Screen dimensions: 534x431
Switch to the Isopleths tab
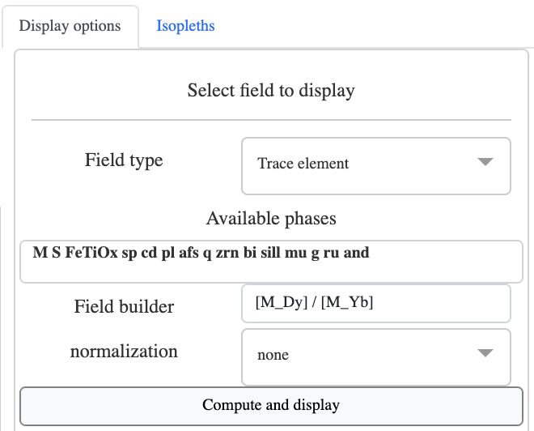[x=185, y=26]
